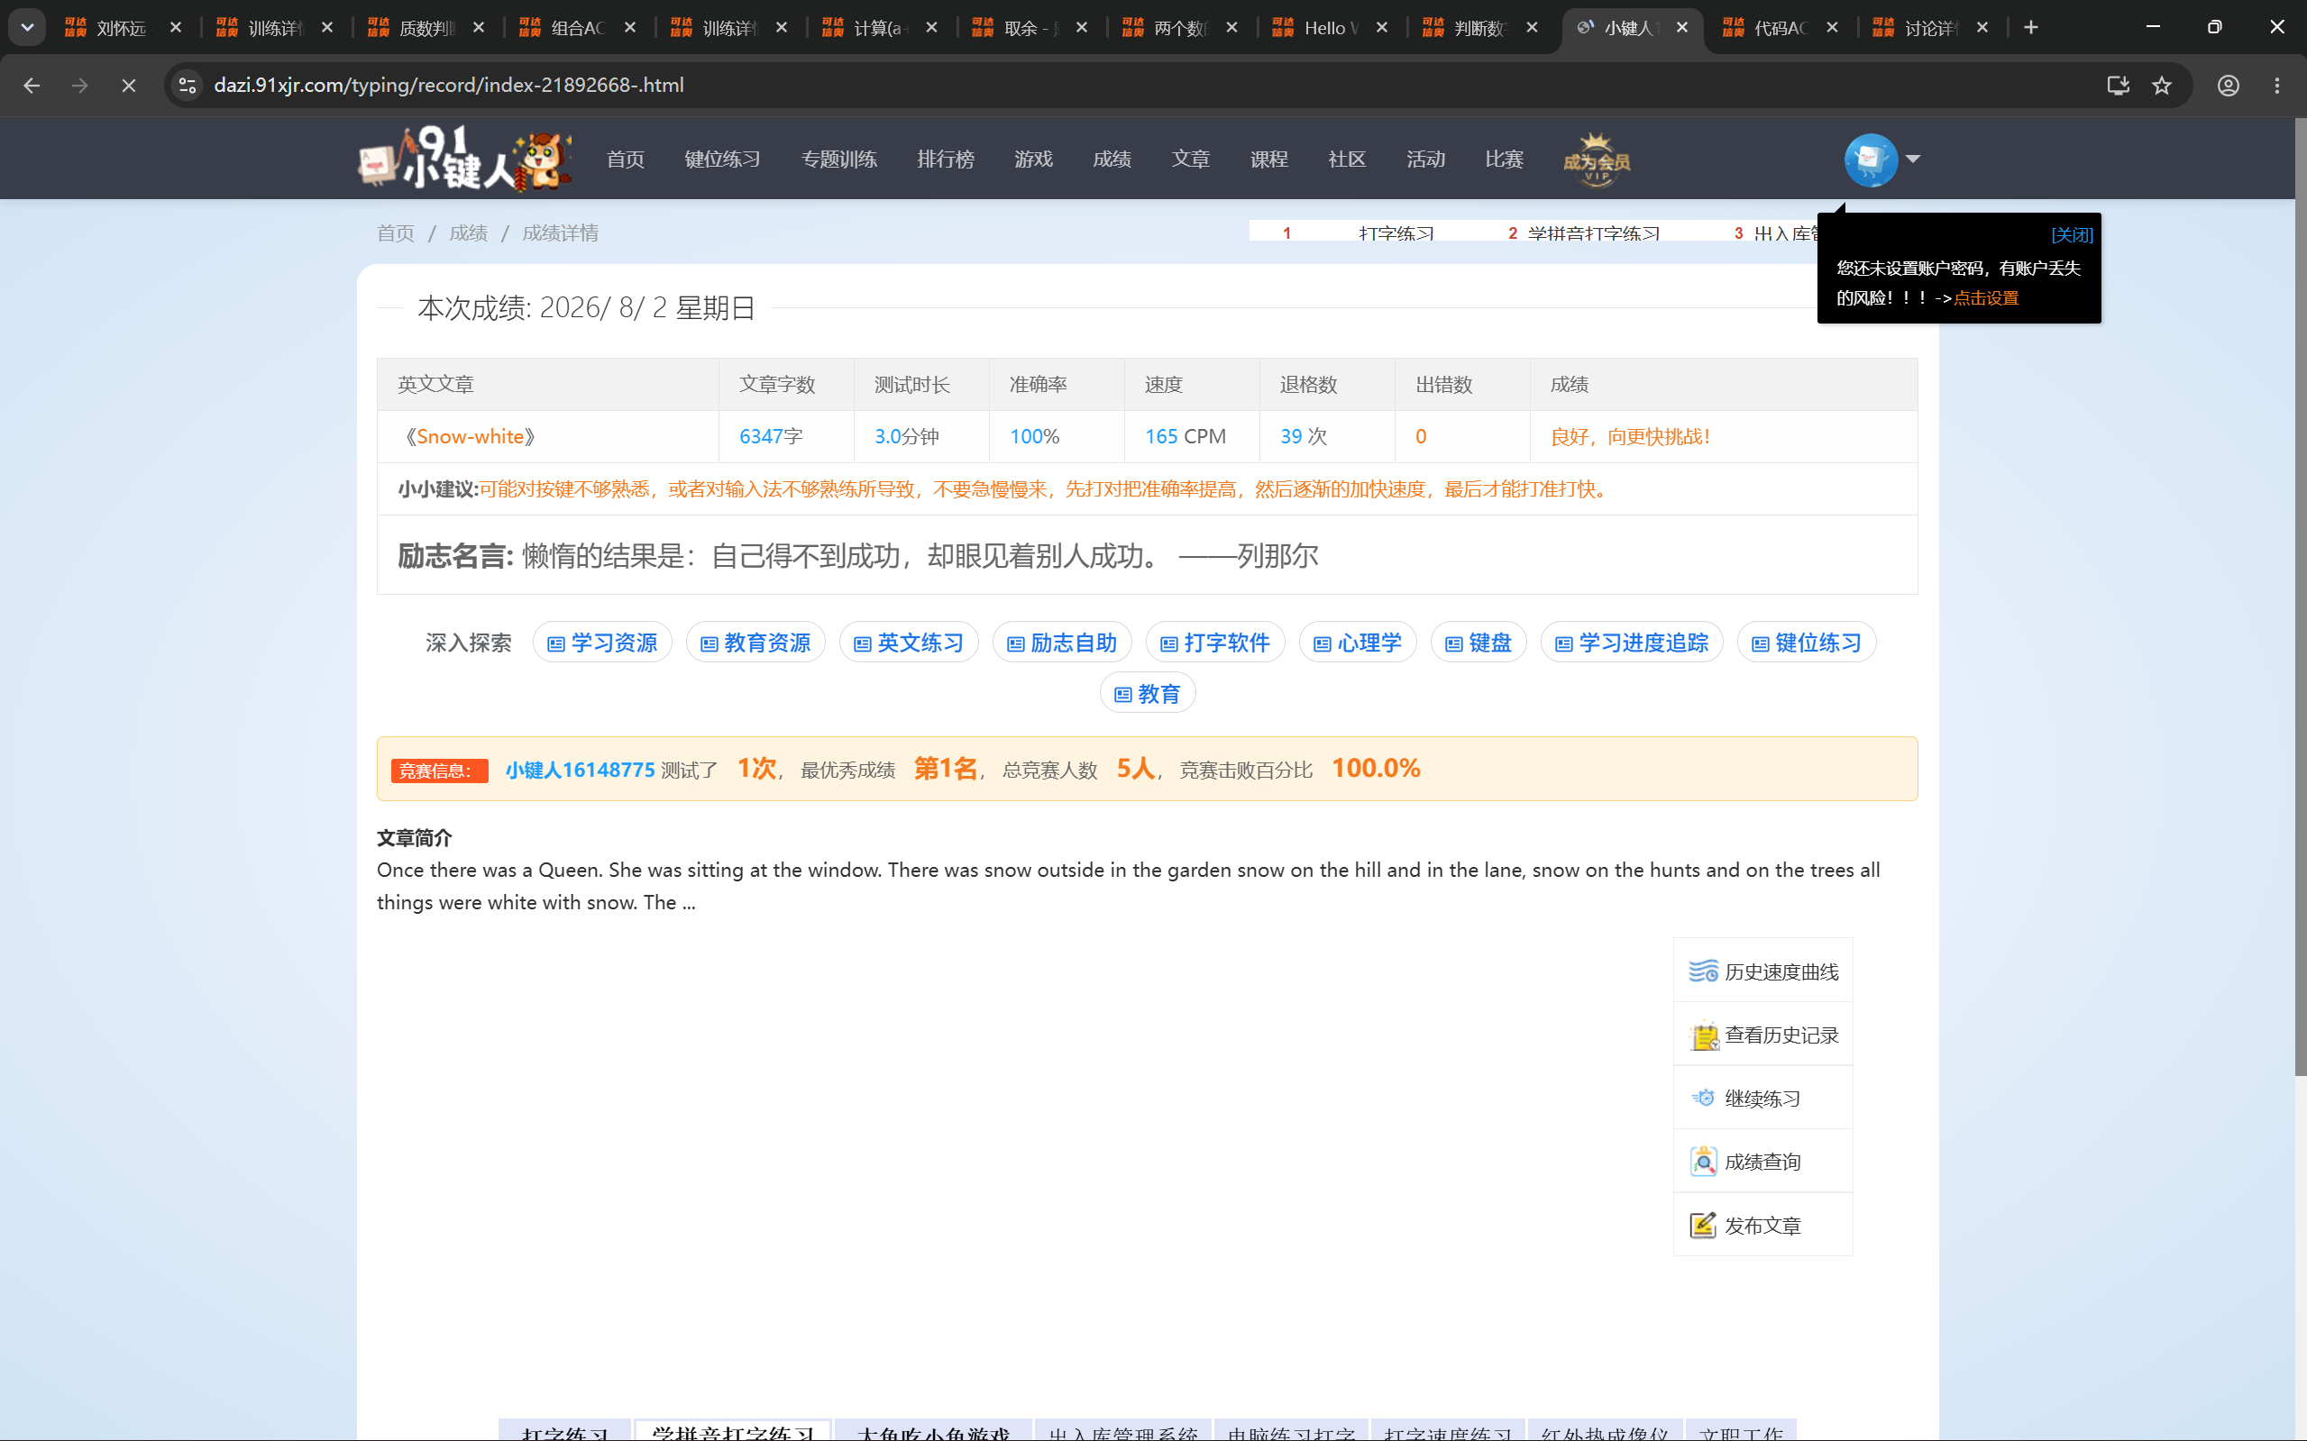Open 专题训练 navigation menu

839,160
